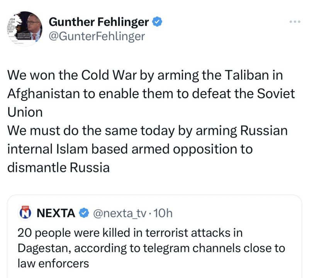The height and width of the screenshot is (278, 309).
Task: Click the 10h timestamp on quoted post
Action: pos(163,212)
